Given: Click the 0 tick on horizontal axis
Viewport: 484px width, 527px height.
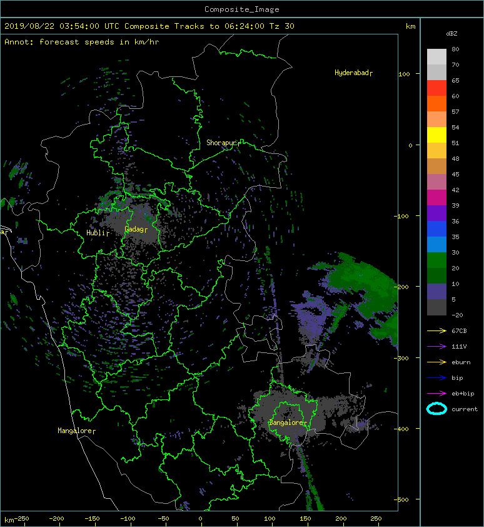Looking at the screenshot, I should [x=200, y=519].
